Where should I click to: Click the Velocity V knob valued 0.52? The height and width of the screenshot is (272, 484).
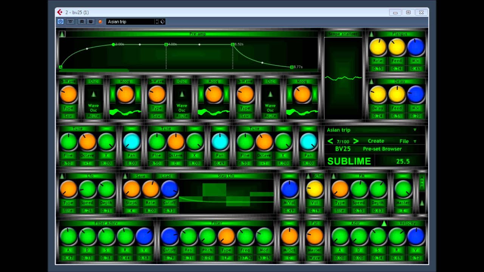tap(416, 236)
